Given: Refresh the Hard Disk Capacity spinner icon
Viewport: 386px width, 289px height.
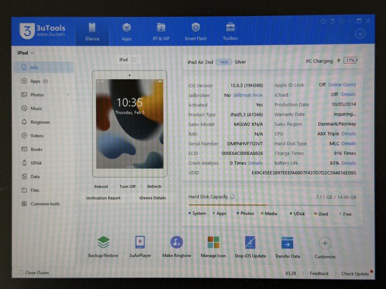Looking at the screenshot, I should (x=232, y=197).
